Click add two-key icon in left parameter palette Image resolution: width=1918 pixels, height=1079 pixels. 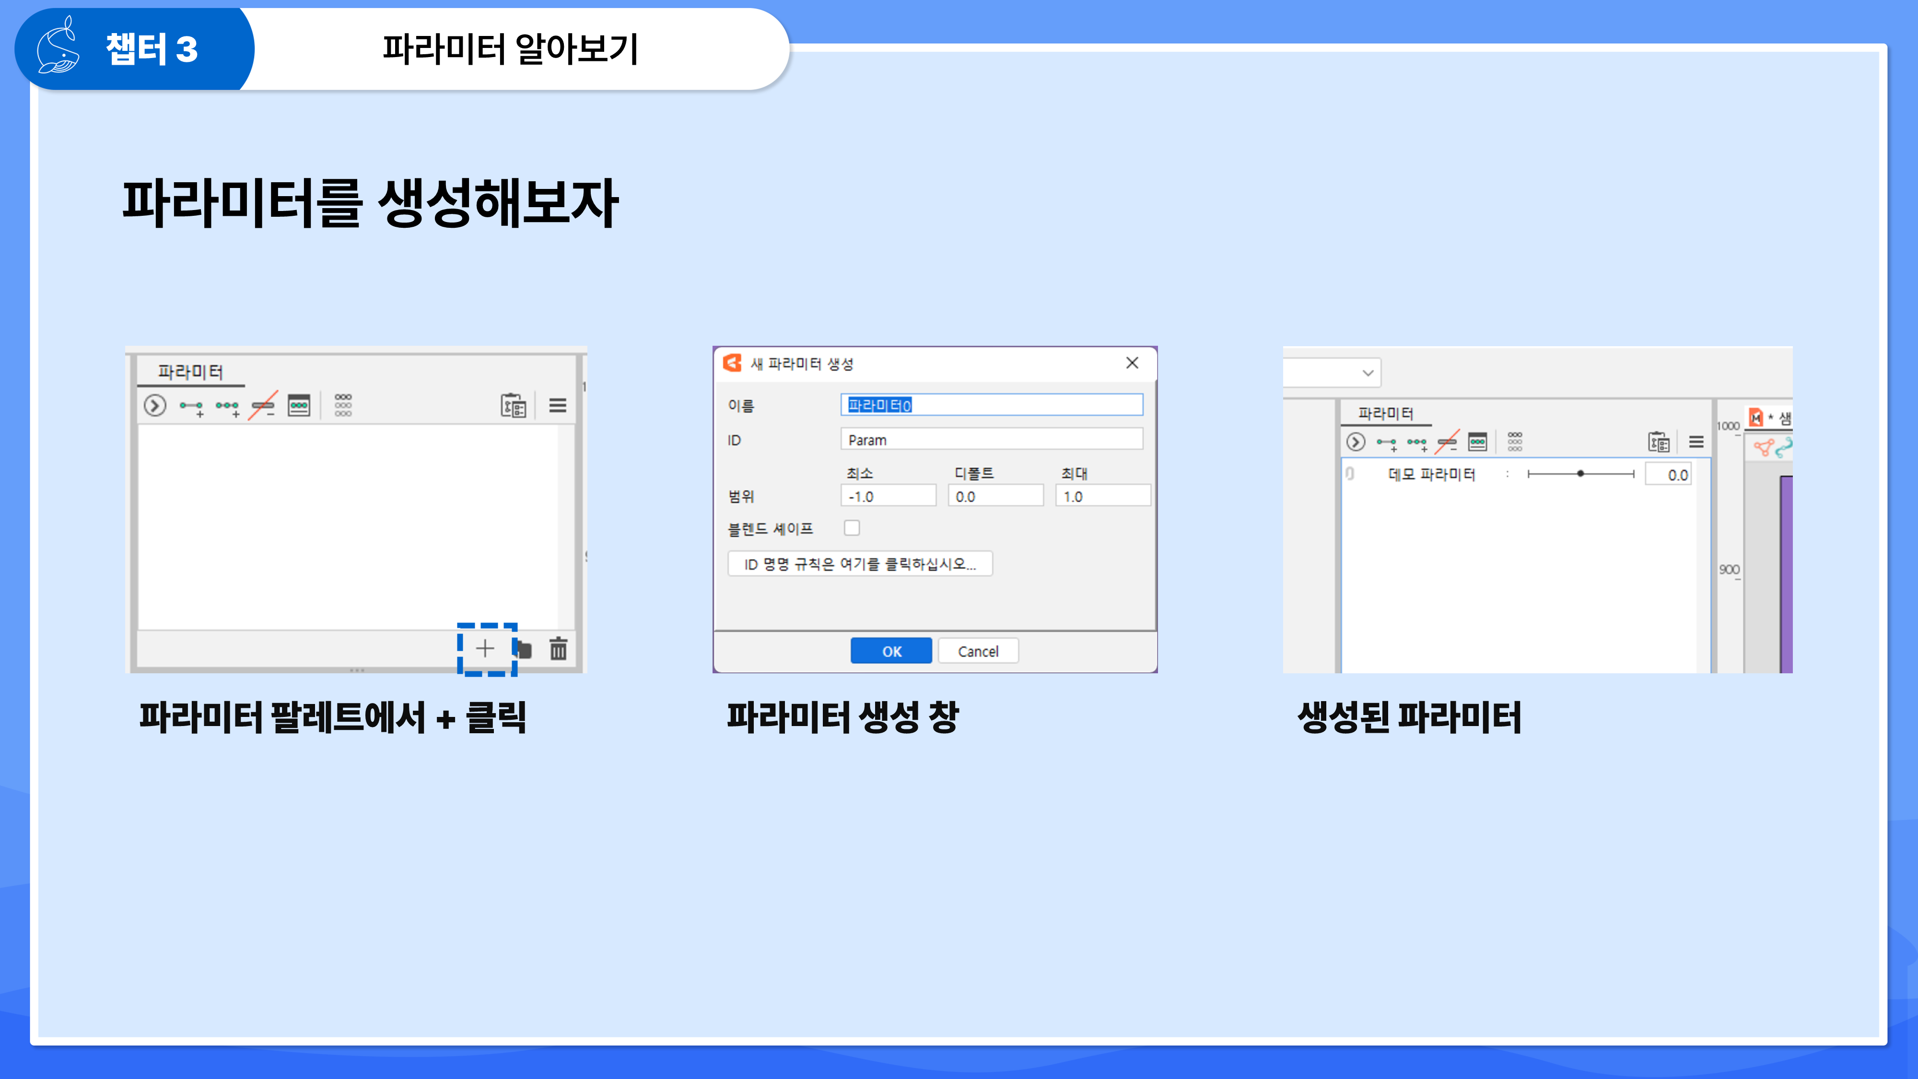tap(191, 407)
